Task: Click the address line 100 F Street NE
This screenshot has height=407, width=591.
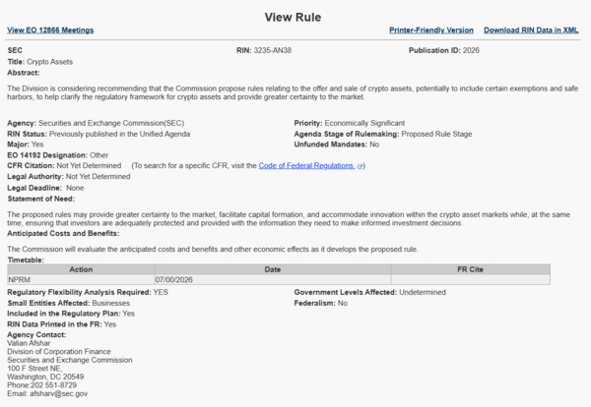Action: [x=34, y=369]
